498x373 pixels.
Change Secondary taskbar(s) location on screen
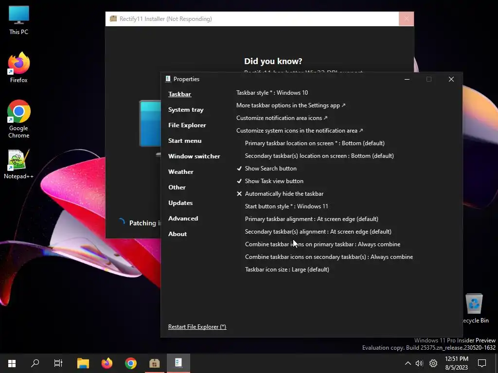(x=319, y=156)
